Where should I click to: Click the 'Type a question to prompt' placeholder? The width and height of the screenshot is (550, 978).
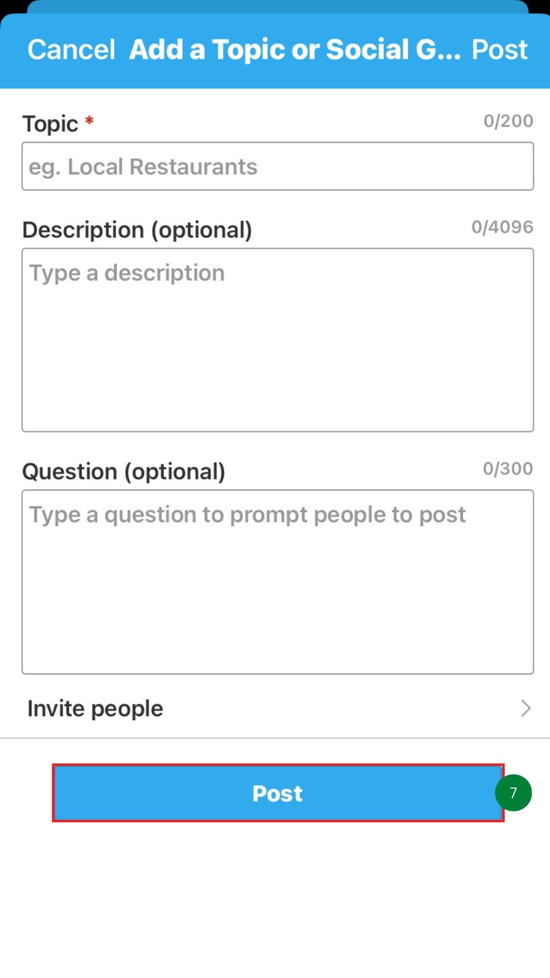pos(248,515)
